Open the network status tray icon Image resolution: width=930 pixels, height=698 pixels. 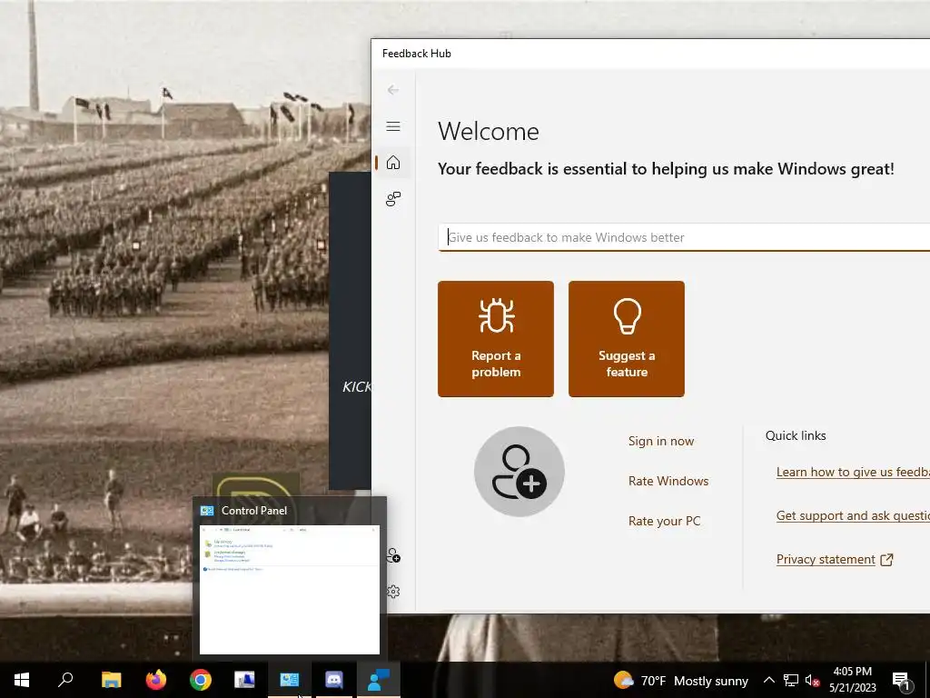[x=791, y=680]
